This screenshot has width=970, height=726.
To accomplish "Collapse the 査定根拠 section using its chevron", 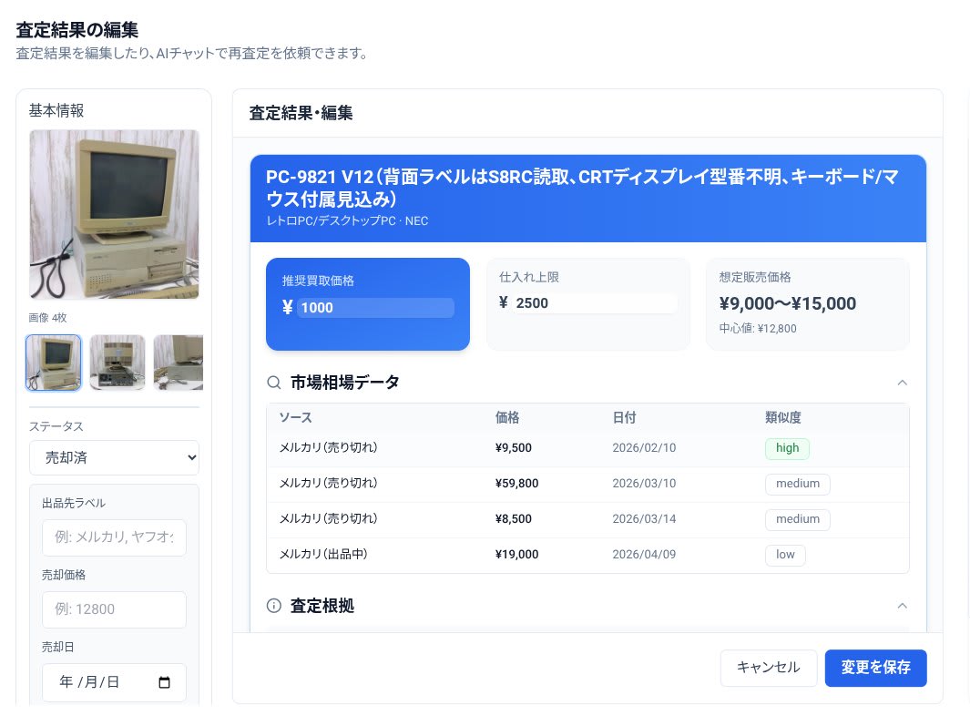I will pyautogui.click(x=903, y=606).
